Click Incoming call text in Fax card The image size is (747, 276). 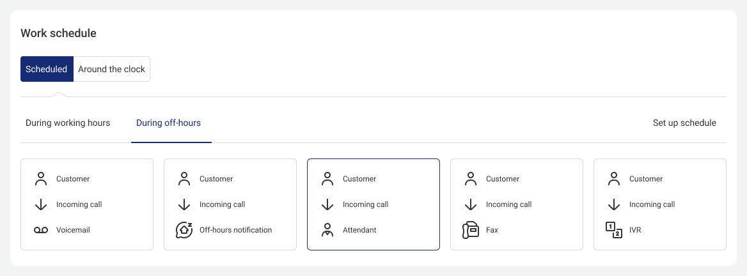point(509,204)
